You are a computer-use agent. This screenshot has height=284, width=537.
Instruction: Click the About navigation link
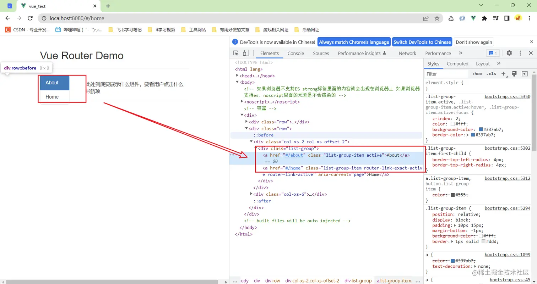pyautogui.click(x=55, y=83)
